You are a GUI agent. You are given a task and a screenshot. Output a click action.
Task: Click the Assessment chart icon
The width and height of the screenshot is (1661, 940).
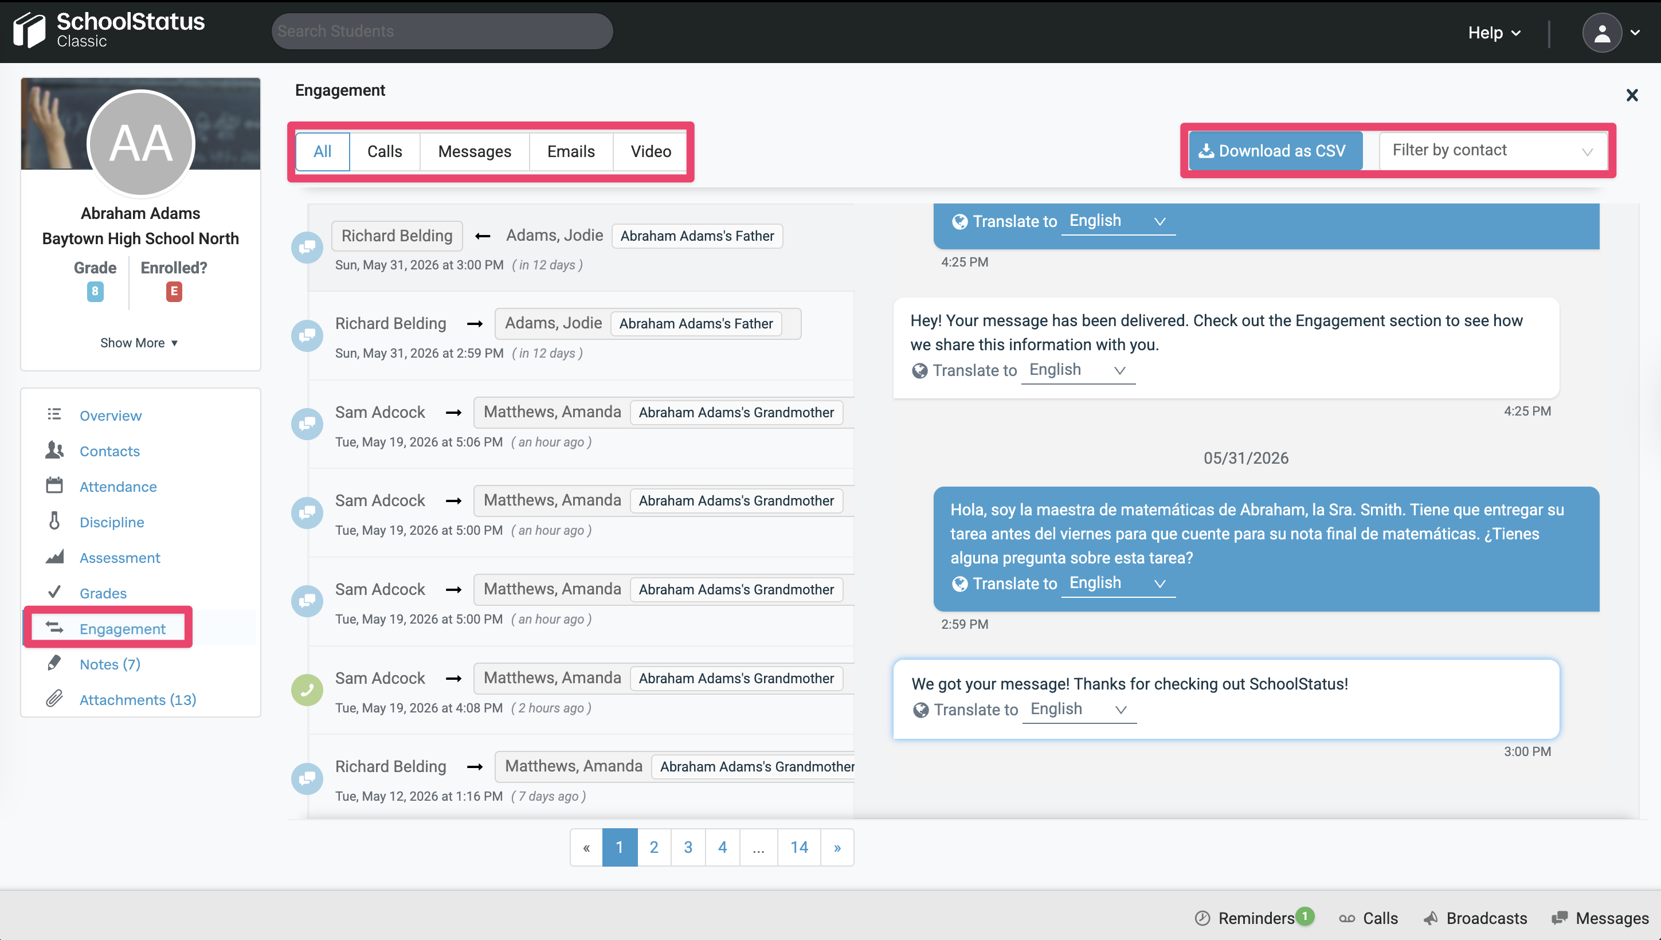coord(54,557)
